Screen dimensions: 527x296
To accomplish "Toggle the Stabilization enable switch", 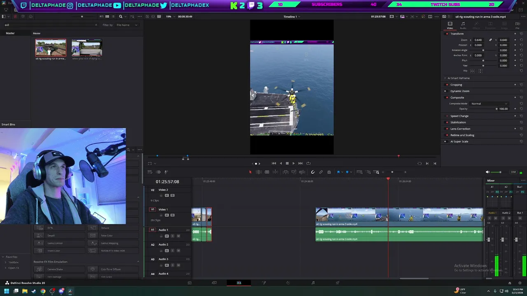I will coord(447,122).
